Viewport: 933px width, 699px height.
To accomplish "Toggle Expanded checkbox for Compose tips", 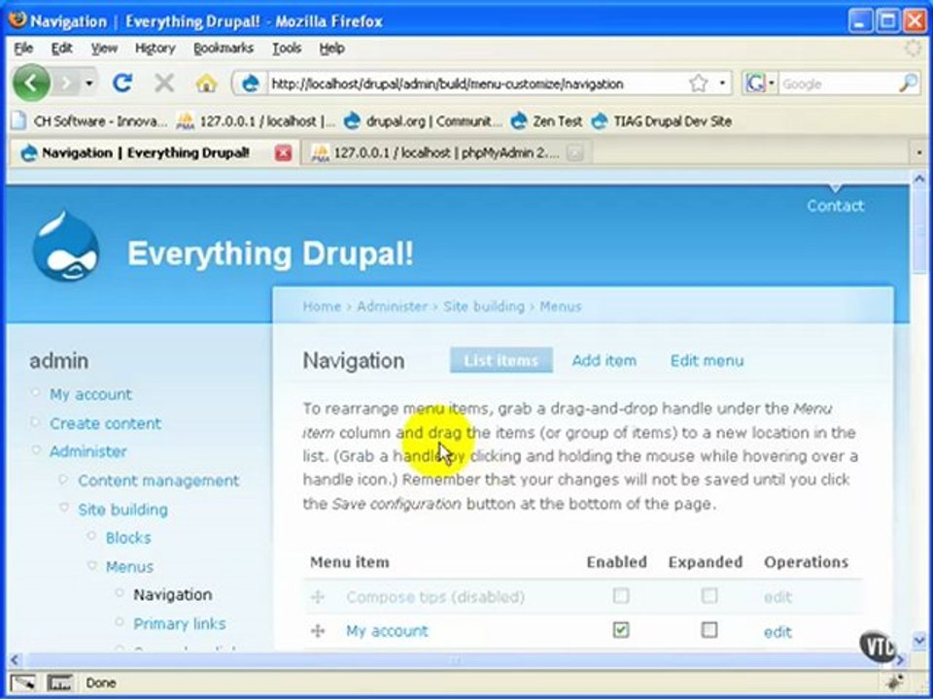I will coord(708,595).
